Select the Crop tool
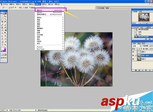The height and width of the screenshot is (112, 153). click(x=2, y=22)
